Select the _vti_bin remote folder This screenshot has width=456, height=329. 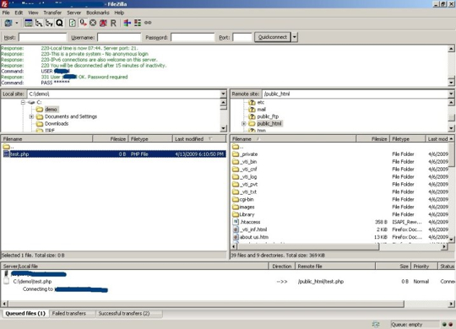(340, 162)
